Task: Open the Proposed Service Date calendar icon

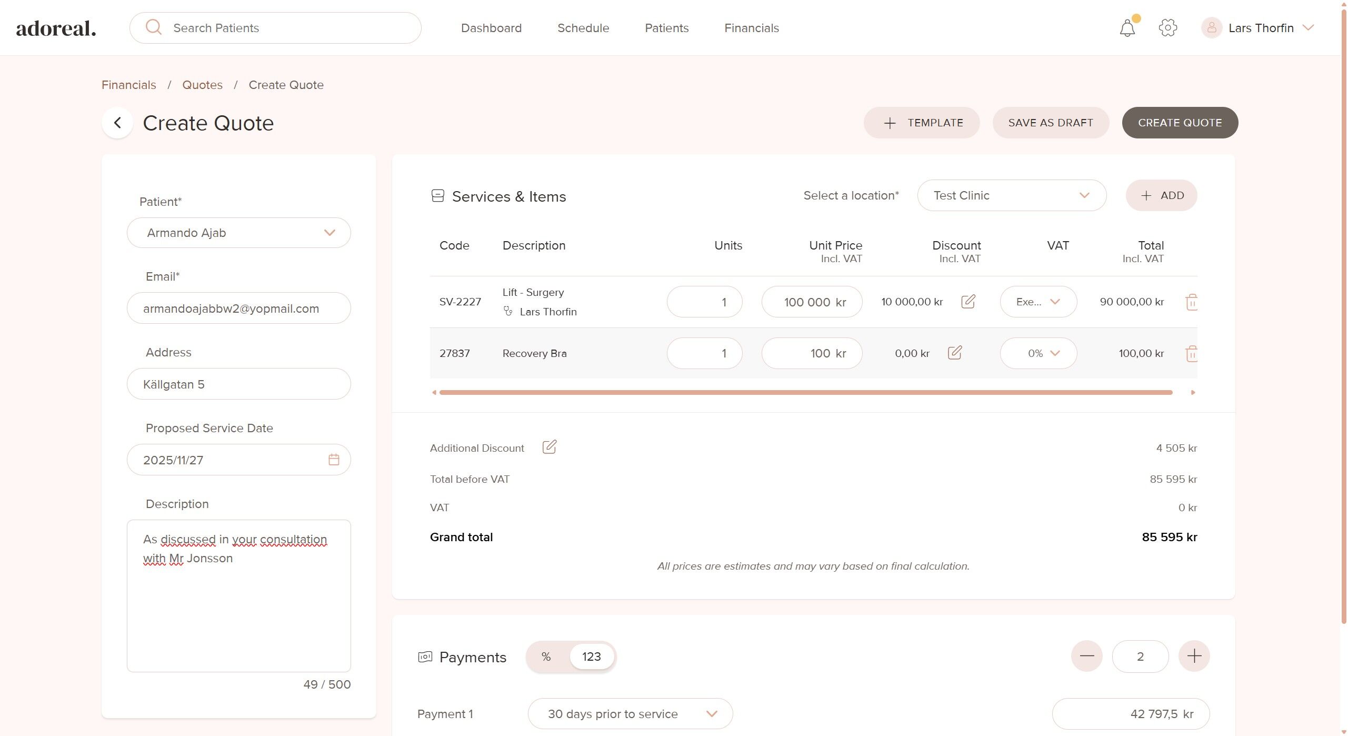Action: tap(334, 460)
